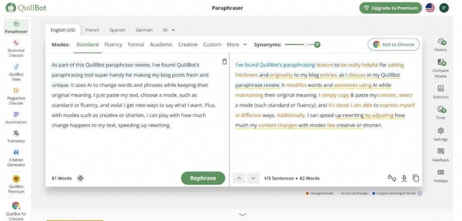Delete input text with trash icon
Screen dimensions: 462x221
tap(225, 61)
